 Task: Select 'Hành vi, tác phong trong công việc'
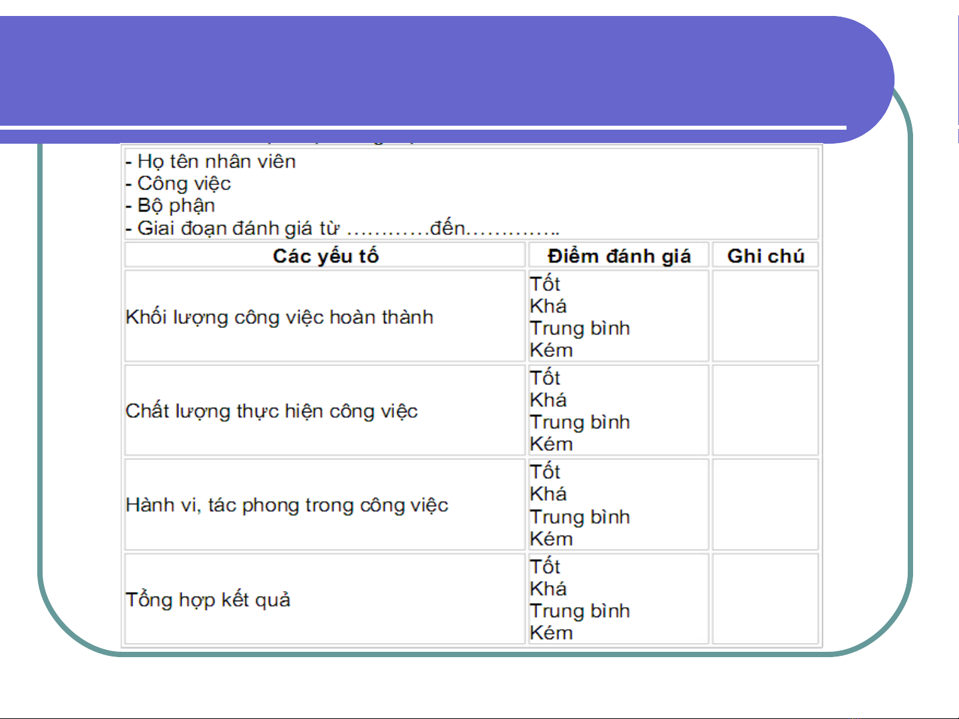pyautogui.click(x=325, y=505)
